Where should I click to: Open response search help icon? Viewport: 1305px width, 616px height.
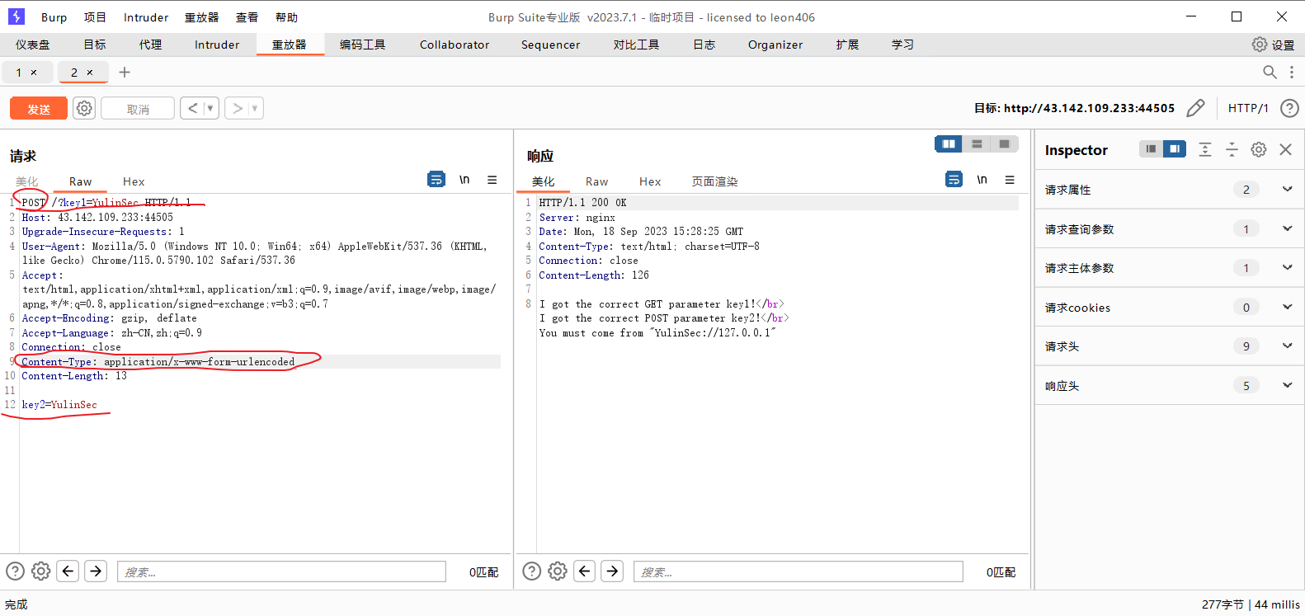pyautogui.click(x=532, y=571)
